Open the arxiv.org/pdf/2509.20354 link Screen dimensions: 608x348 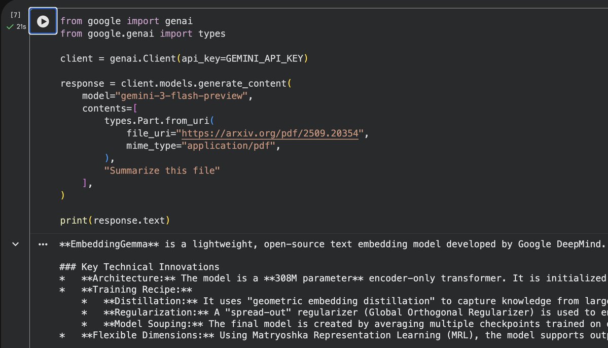tap(270, 133)
